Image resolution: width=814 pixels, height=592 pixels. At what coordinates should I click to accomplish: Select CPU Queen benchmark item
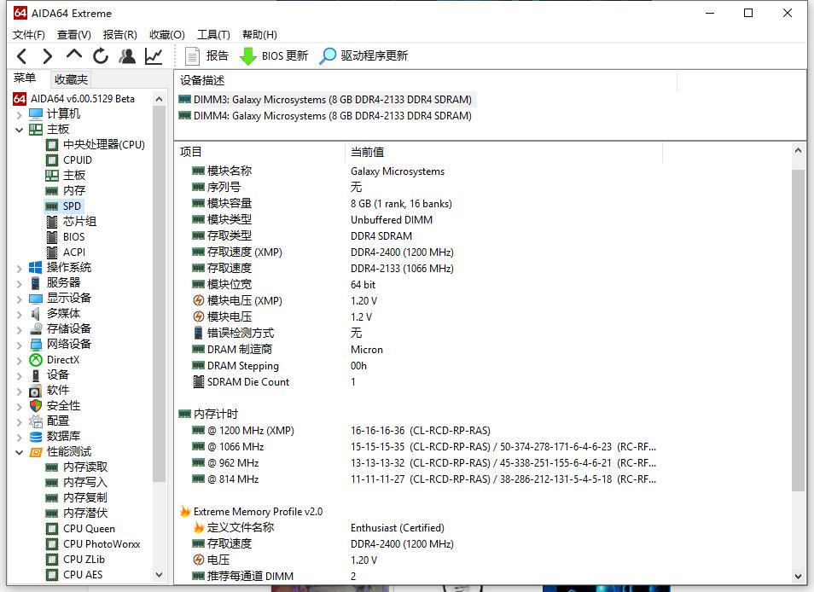[89, 529]
